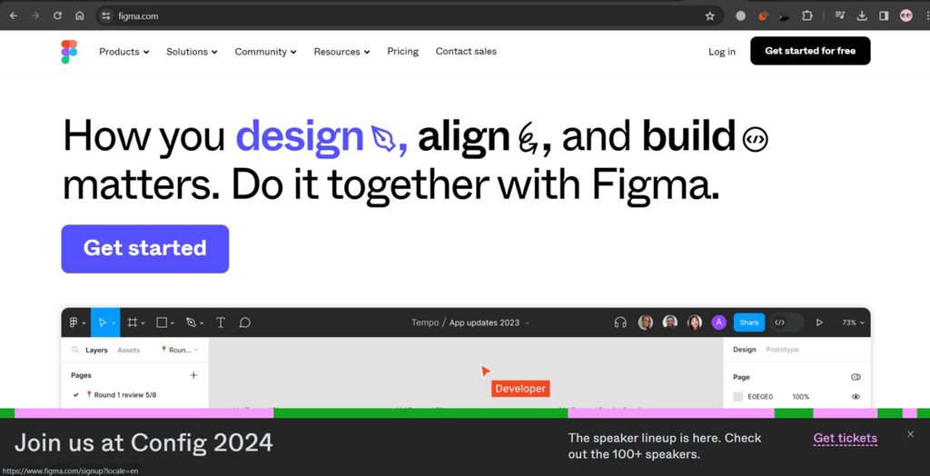
Task: Click the 'Join us at Config 2024' heading
Action: (x=143, y=442)
